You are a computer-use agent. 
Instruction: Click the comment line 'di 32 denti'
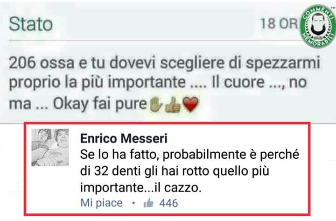coord(175,171)
